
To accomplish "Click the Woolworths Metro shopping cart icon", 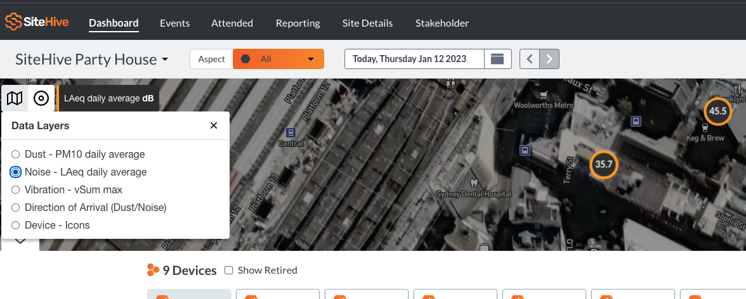I will click(x=544, y=95).
